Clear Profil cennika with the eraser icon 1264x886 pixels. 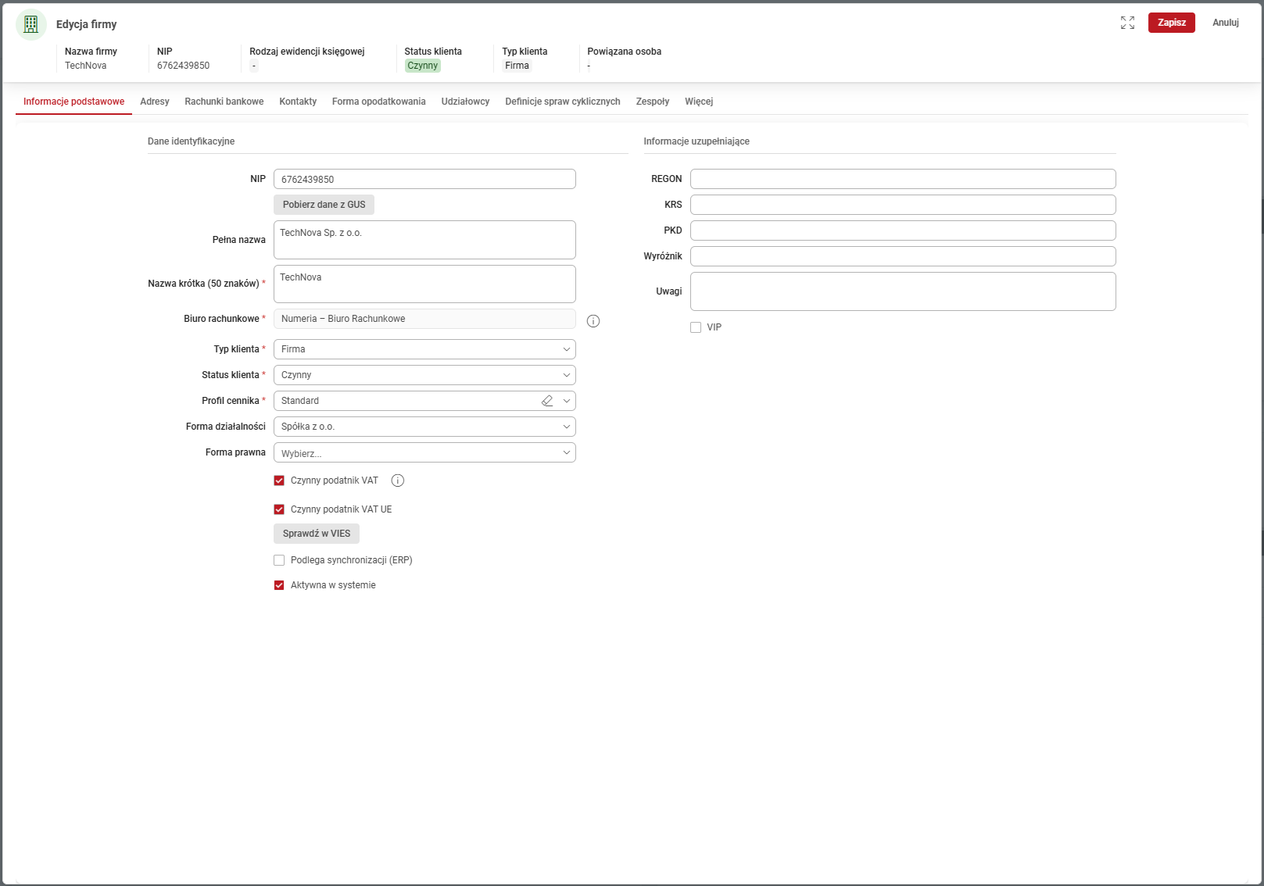(547, 401)
